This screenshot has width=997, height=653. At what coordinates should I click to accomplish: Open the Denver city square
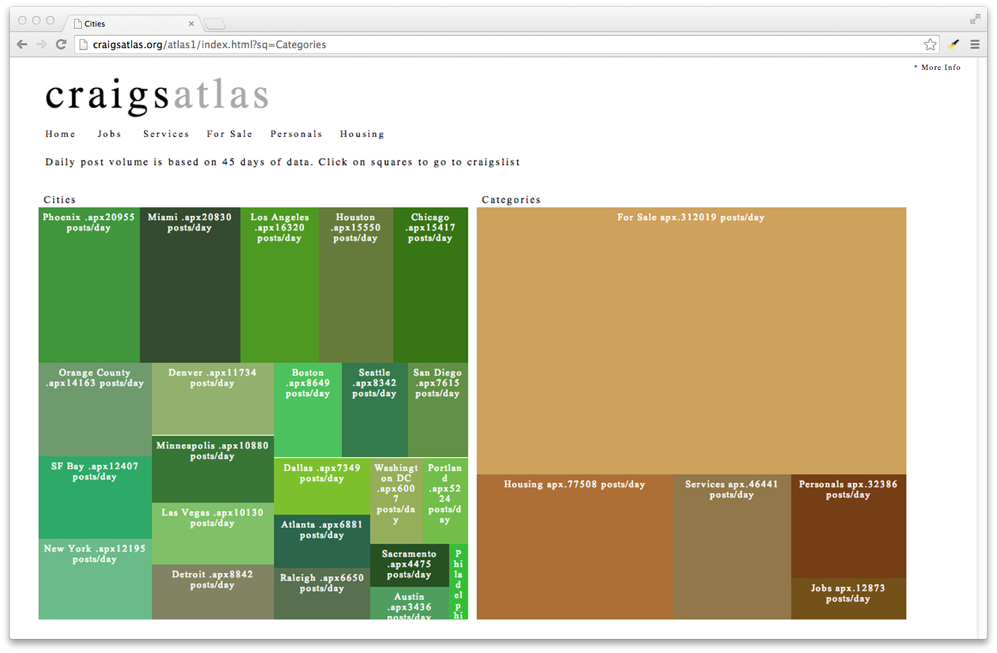[212, 399]
